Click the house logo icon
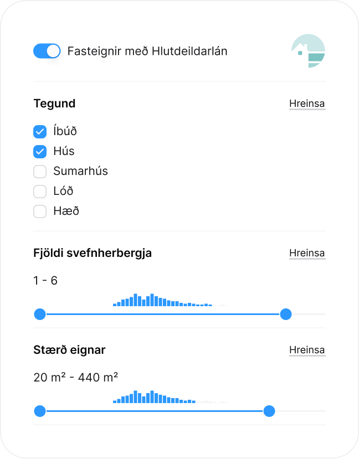This screenshot has height=459, width=359. 308,51
